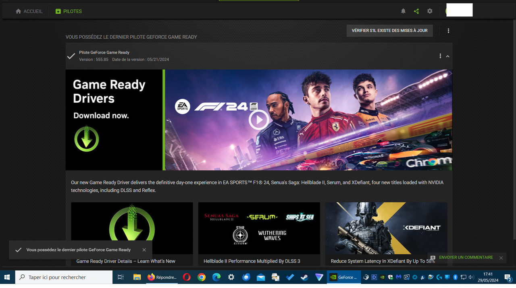Open the Action Center notifications icon
The width and height of the screenshot is (516, 288).
click(508, 277)
